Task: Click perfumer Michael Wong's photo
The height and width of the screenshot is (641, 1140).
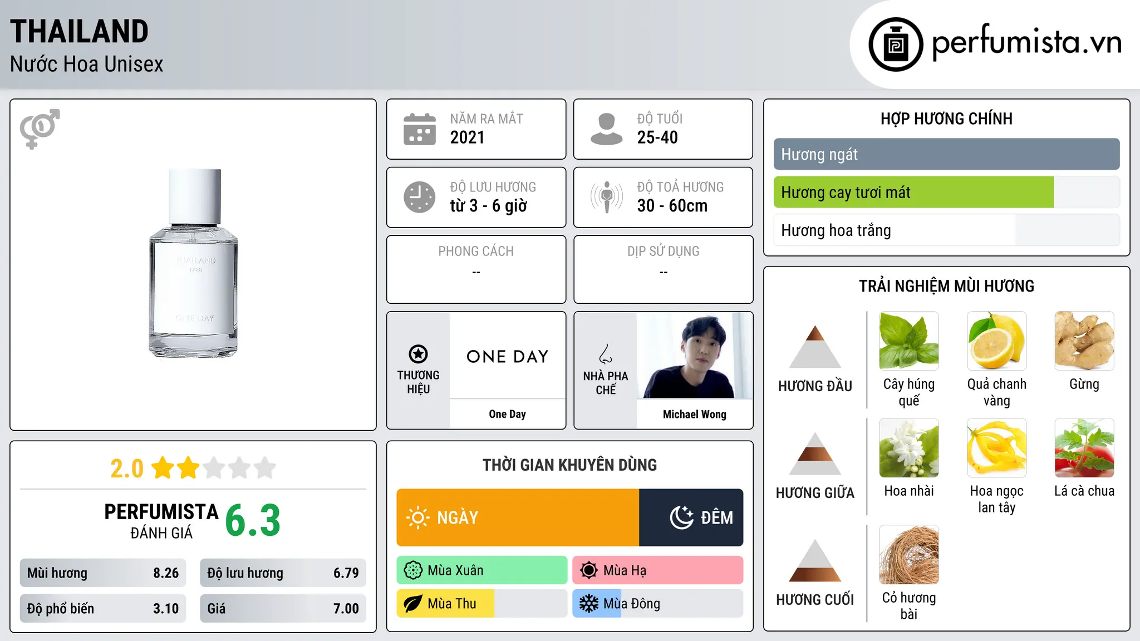Action: pyautogui.click(x=695, y=355)
